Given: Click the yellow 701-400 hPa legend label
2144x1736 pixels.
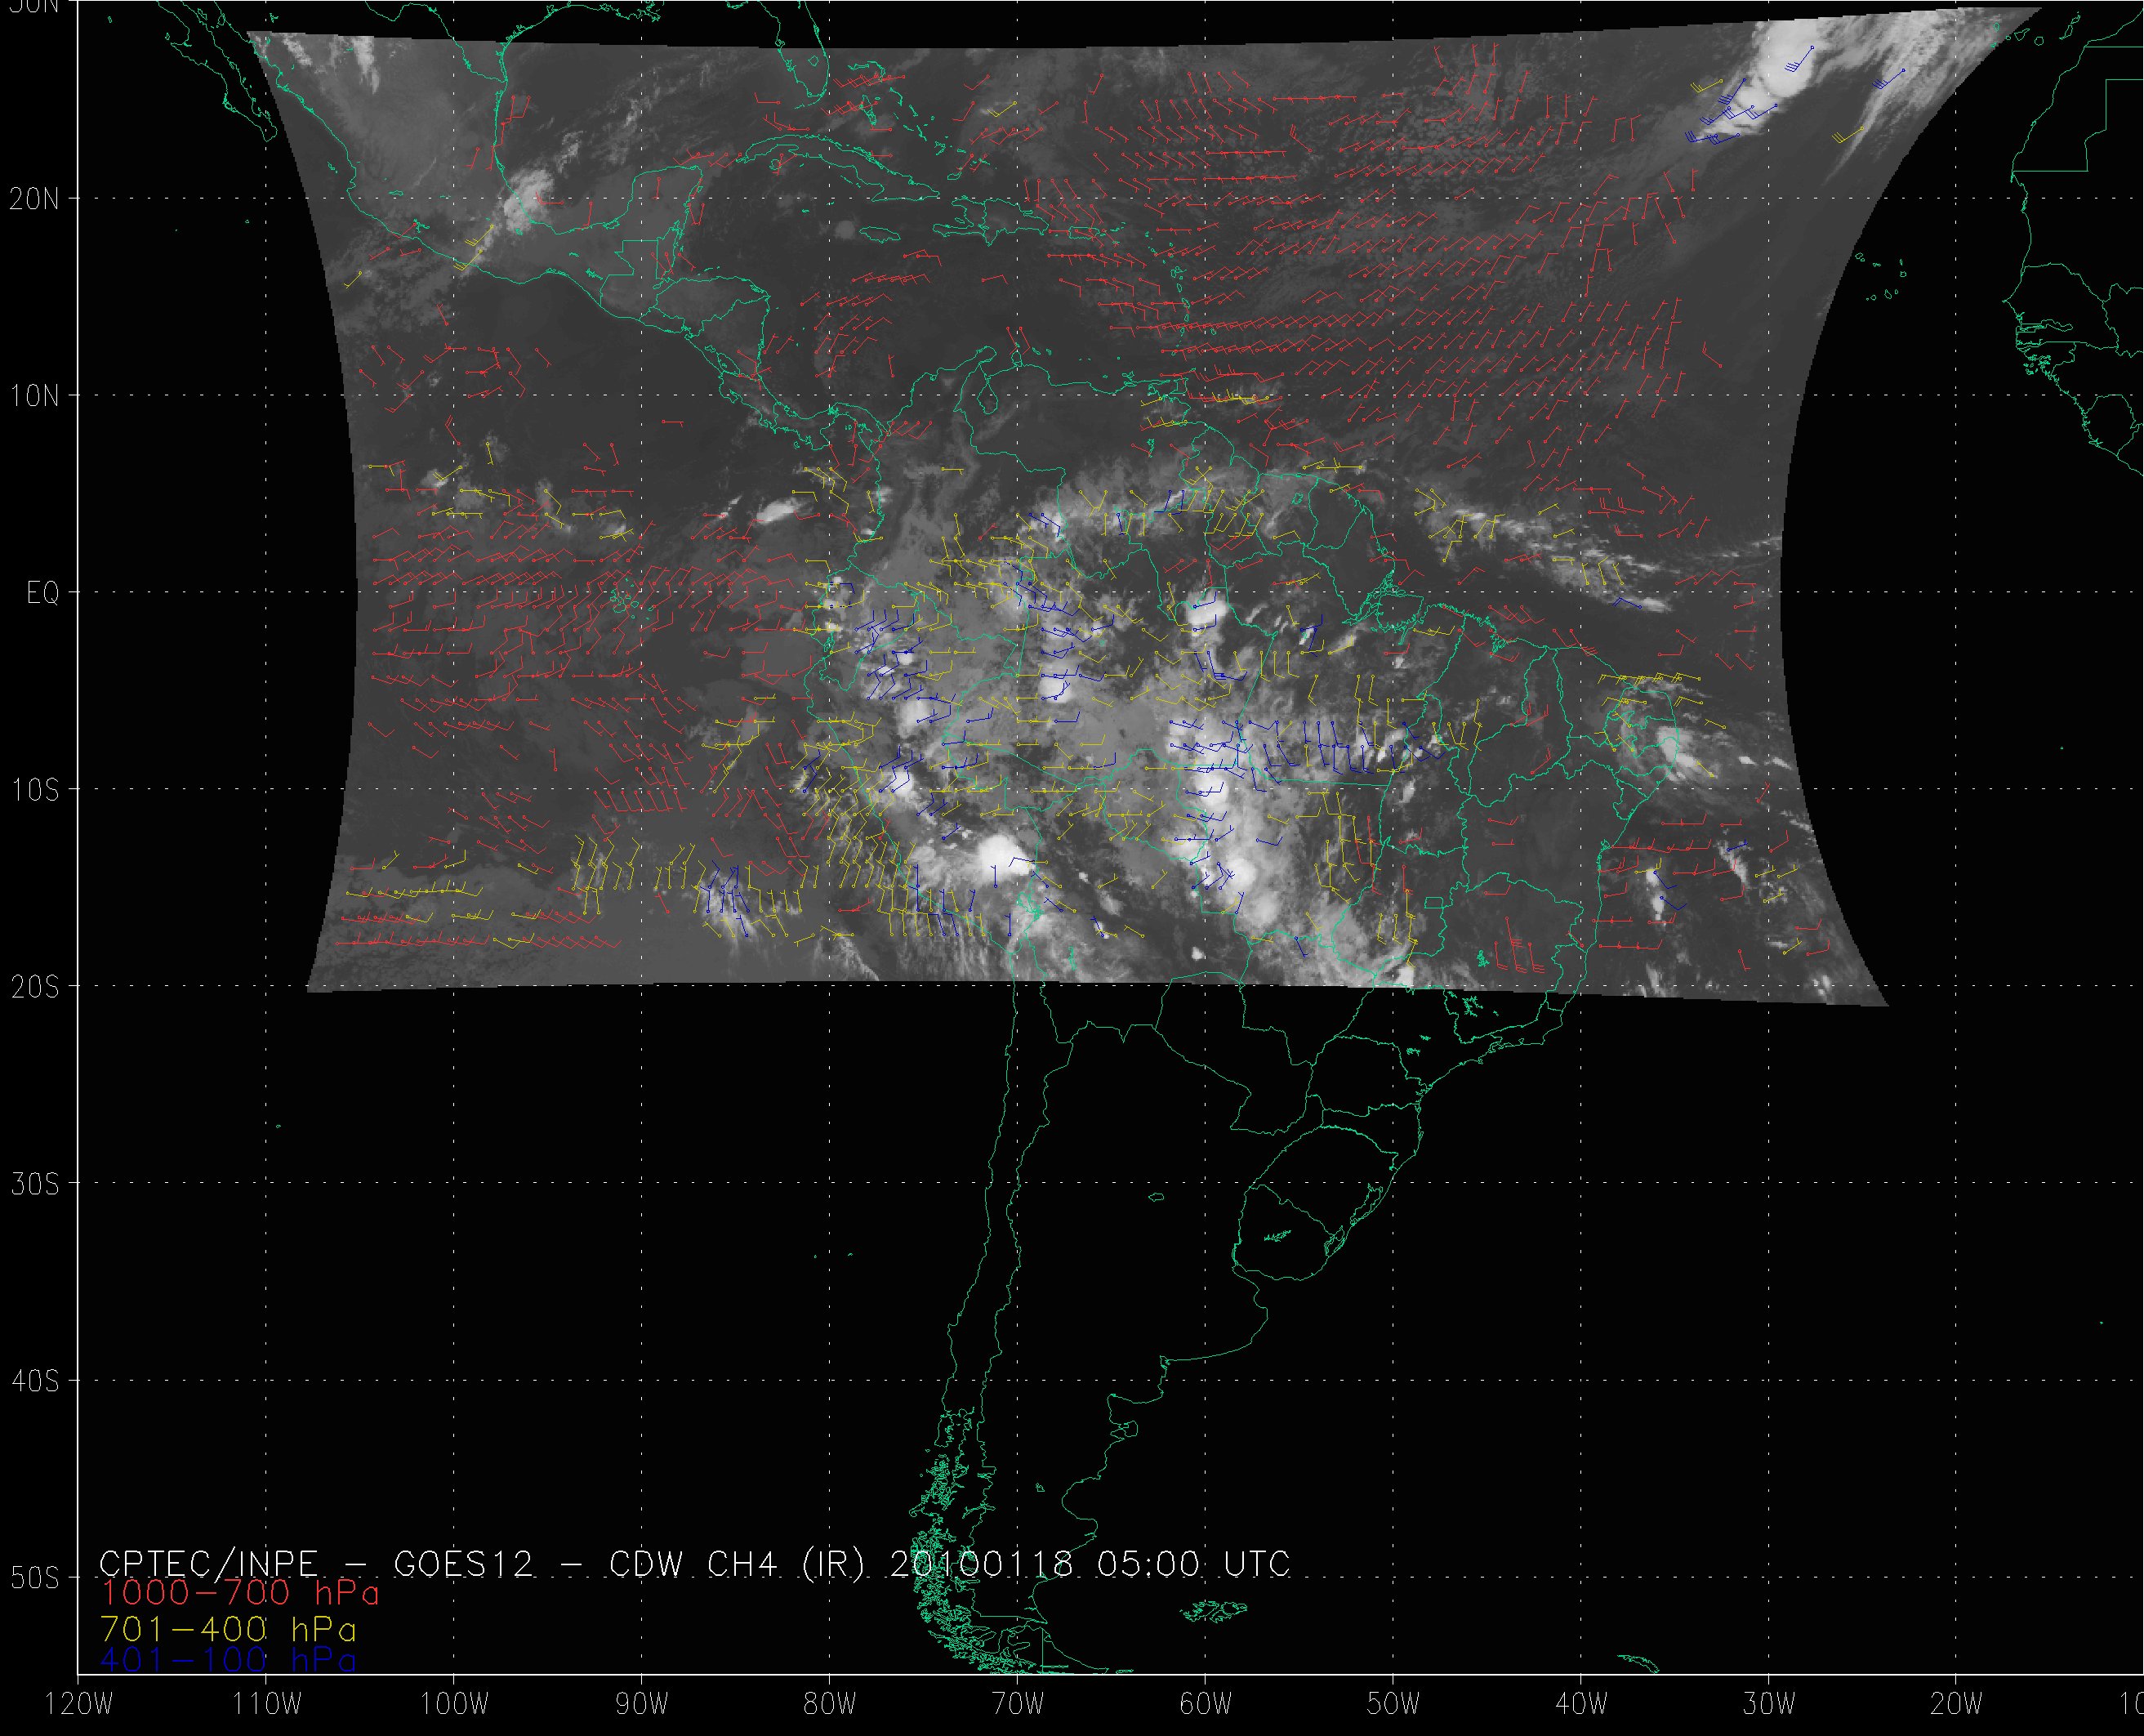Looking at the screenshot, I should [x=228, y=1630].
